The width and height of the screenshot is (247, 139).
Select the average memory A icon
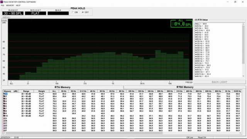click(x=4, y=119)
